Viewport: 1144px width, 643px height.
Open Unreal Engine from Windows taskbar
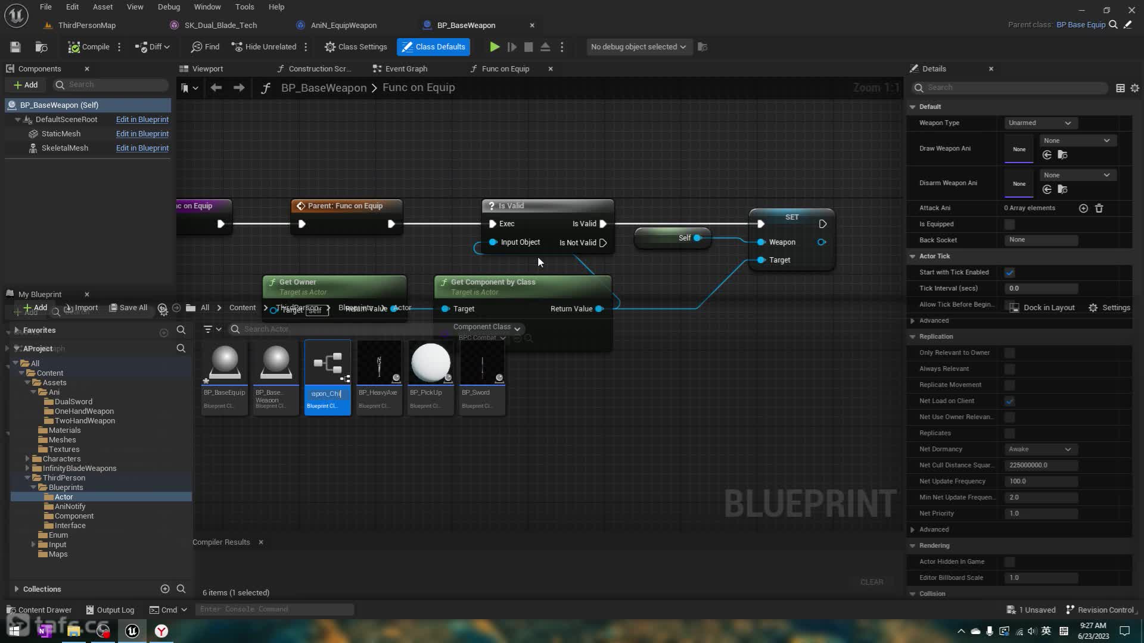pos(132,631)
